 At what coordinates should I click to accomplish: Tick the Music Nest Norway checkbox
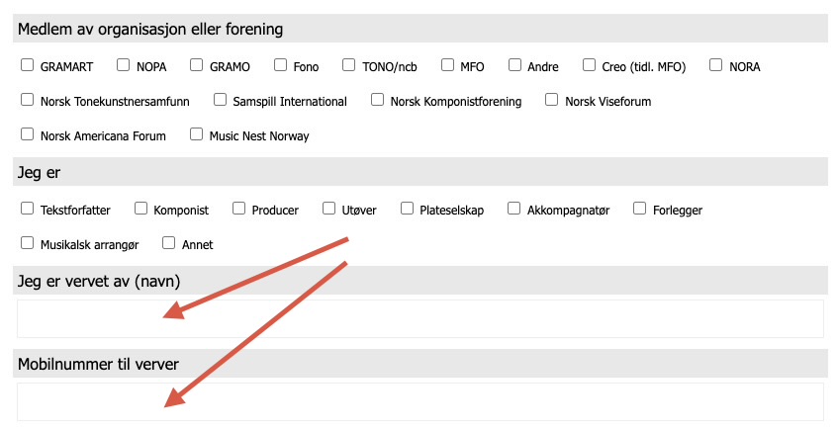(x=196, y=134)
